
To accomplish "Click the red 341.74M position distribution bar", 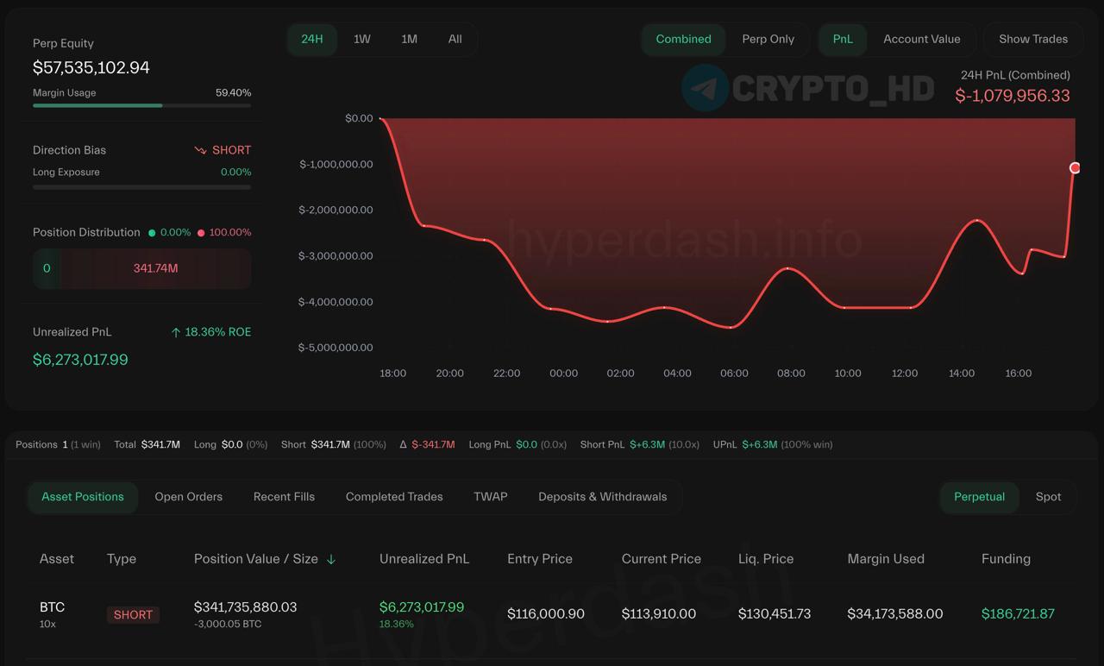I will [x=155, y=268].
